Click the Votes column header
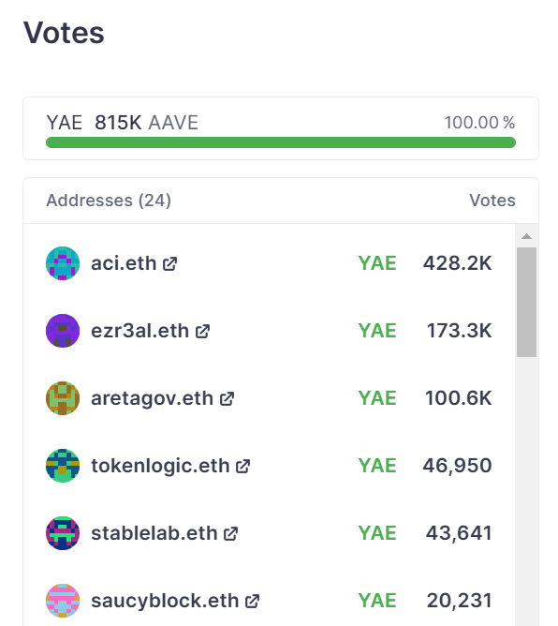Image resolution: width=558 pixels, height=626 pixels. [492, 201]
